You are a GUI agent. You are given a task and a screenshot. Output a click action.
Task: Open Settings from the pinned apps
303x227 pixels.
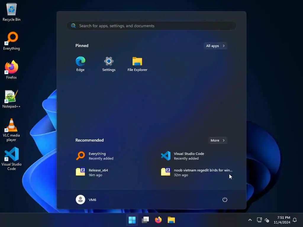pos(109,64)
